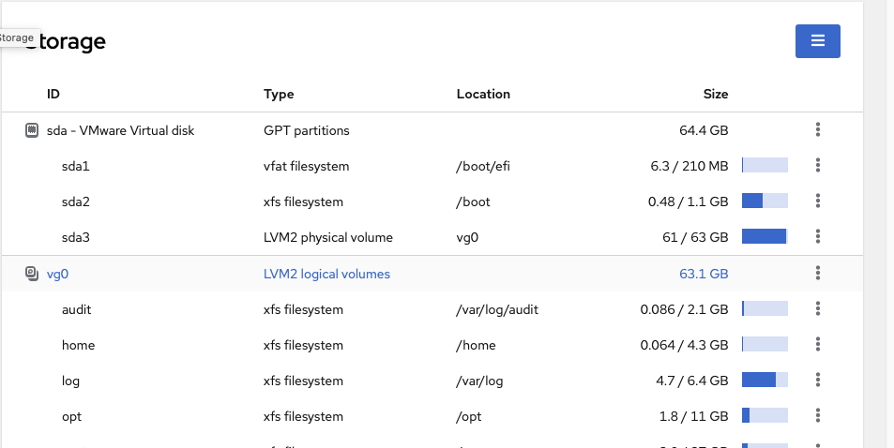The image size is (894, 448).
Task: Click the Size column header
Action: click(x=715, y=94)
